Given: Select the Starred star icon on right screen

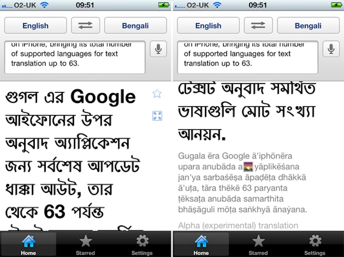Looking at the screenshot, I should tap(258, 241).
